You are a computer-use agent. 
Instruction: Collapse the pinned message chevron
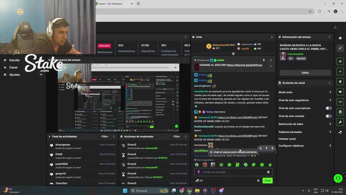click(x=271, y=66)
